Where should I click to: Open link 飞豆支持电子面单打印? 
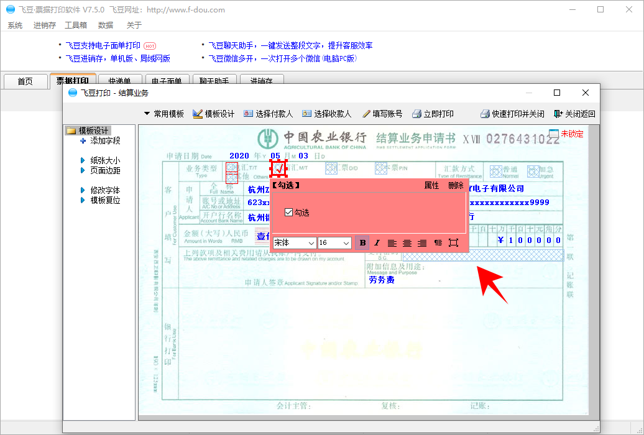click(103, 45)
